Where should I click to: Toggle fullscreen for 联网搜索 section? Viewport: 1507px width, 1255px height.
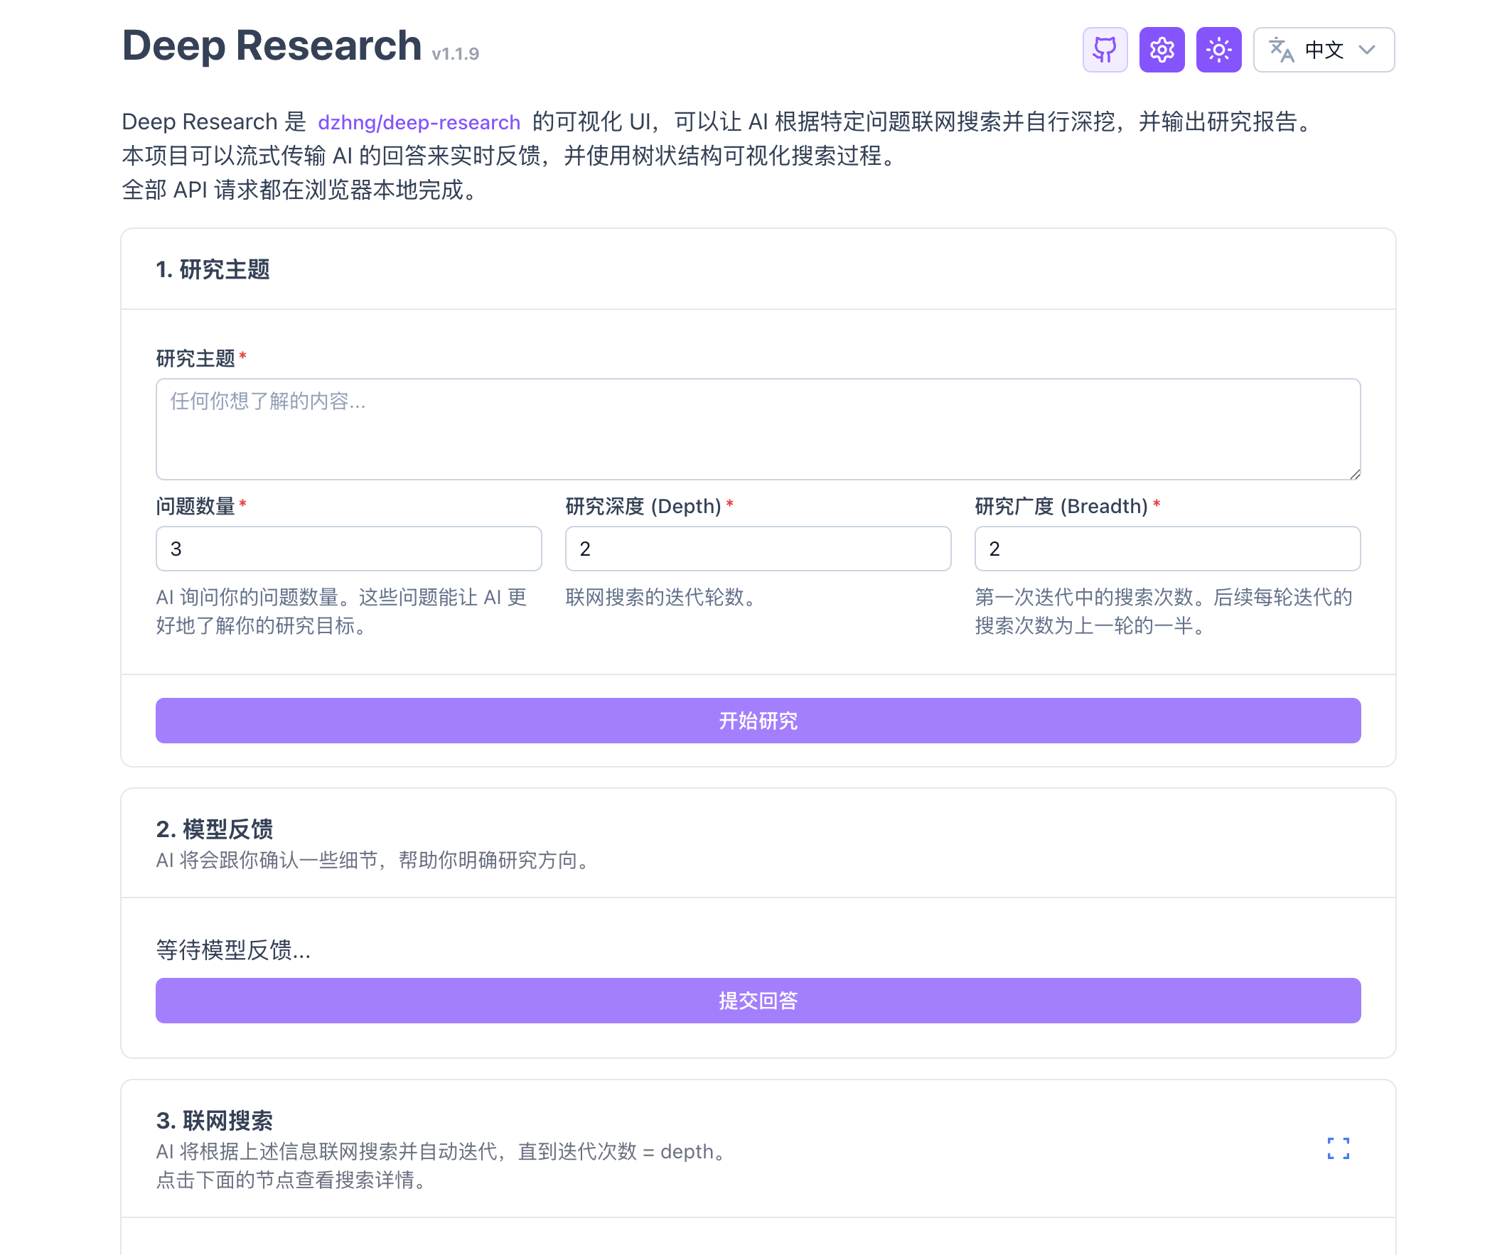pos(1338,1148)
